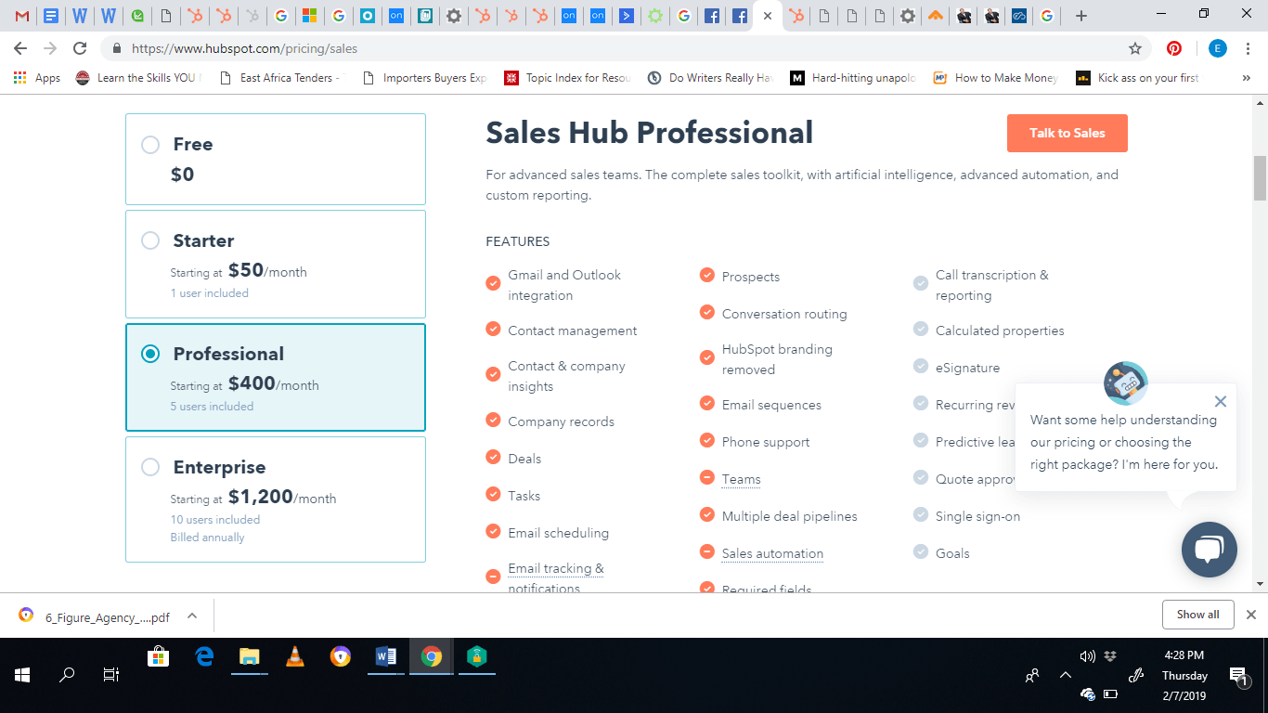This screenshot has height=713, width=1268.
Task: Click Show all downloads button
Action: click(x=1197, y=615)
